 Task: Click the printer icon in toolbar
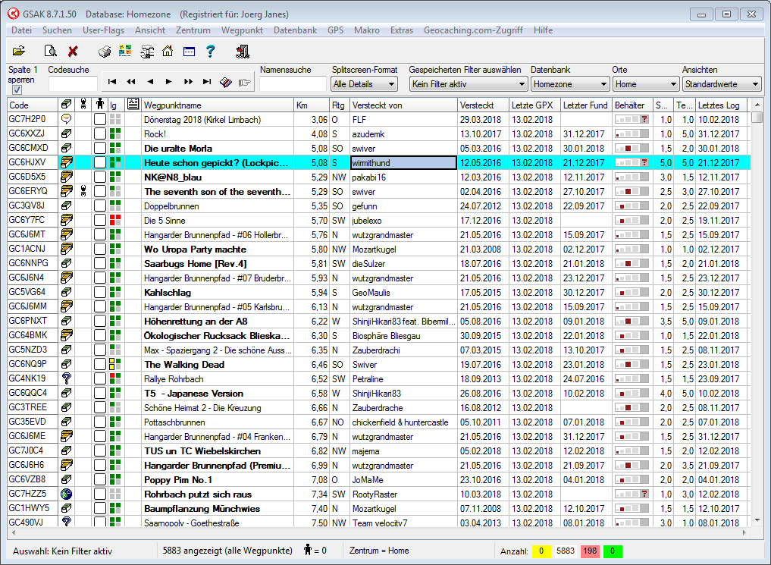(x=105, y=51)
